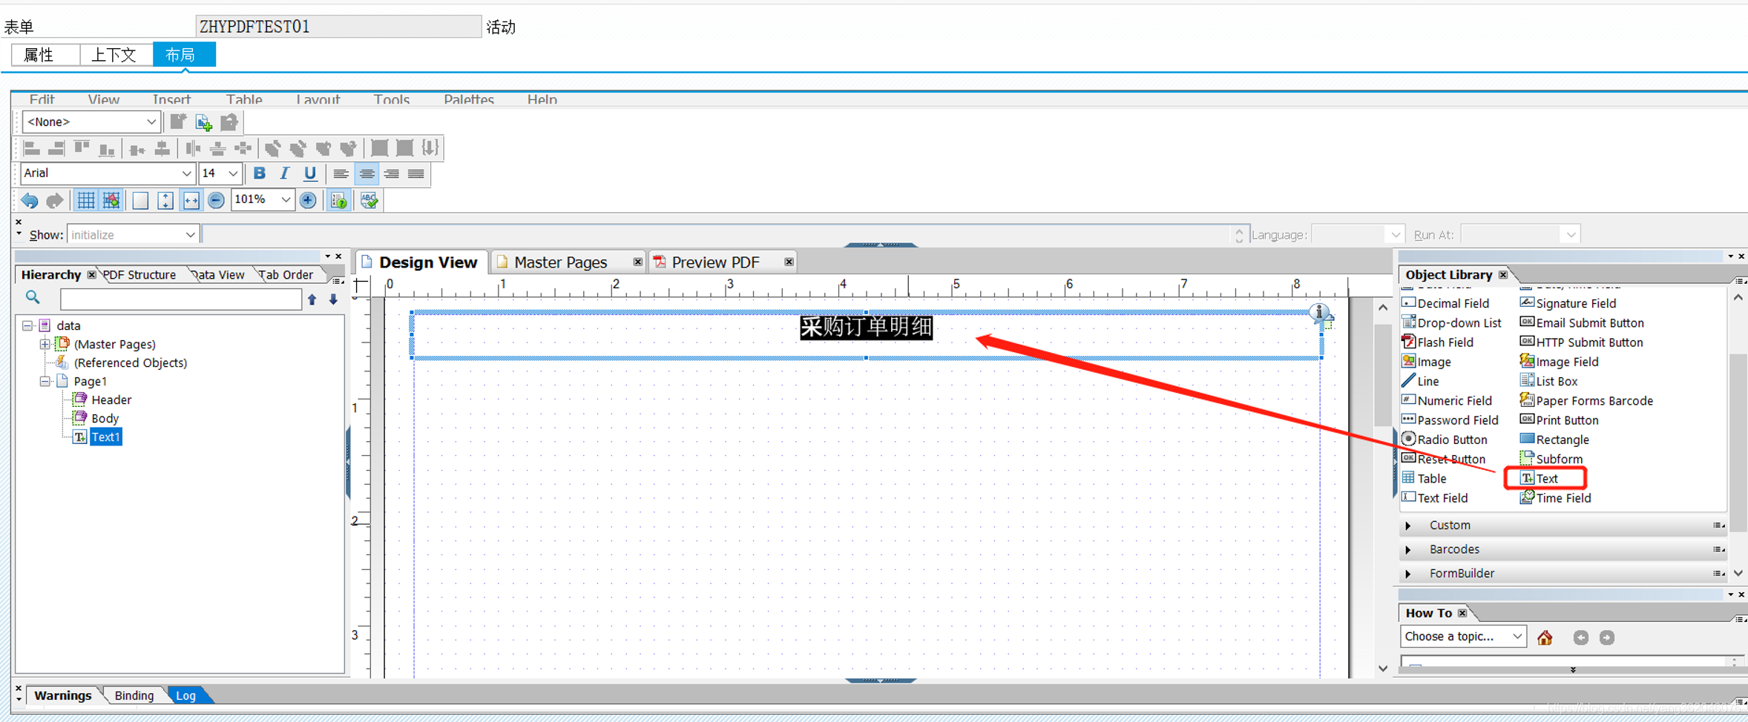Screen dimensions: 1748x722
Task: Select the Radio Button object in the library
Action: (1451, 439)
